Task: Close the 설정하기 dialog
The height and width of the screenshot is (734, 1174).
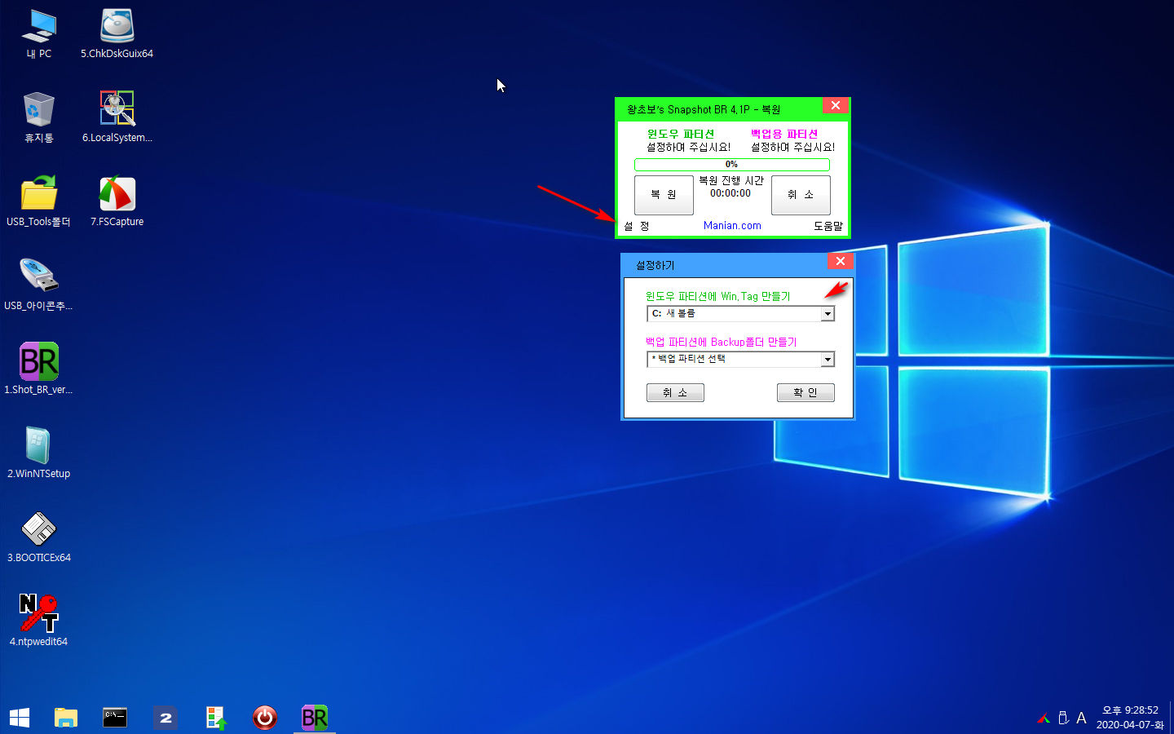Action: [841, 261]
